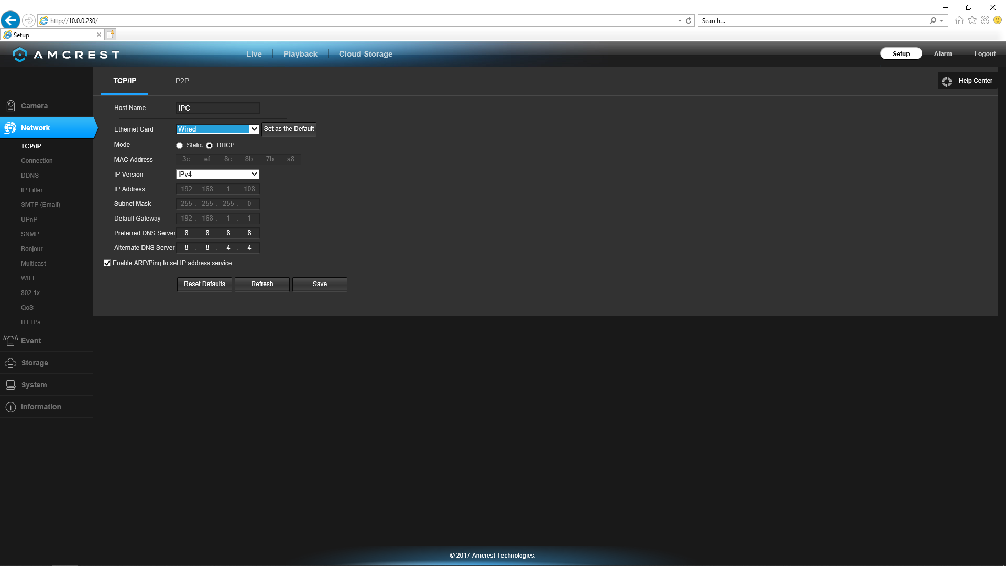Screen dimensions: 1006x566
Task: Click the Reset Defaults button
Action: [204, 284]
